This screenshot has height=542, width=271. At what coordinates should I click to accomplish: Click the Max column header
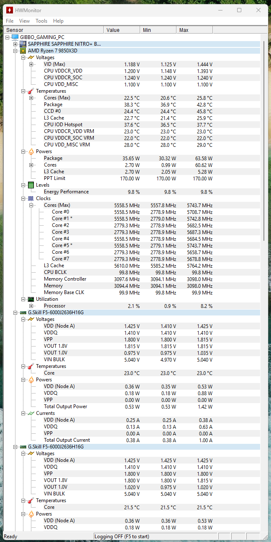[194, 30]
